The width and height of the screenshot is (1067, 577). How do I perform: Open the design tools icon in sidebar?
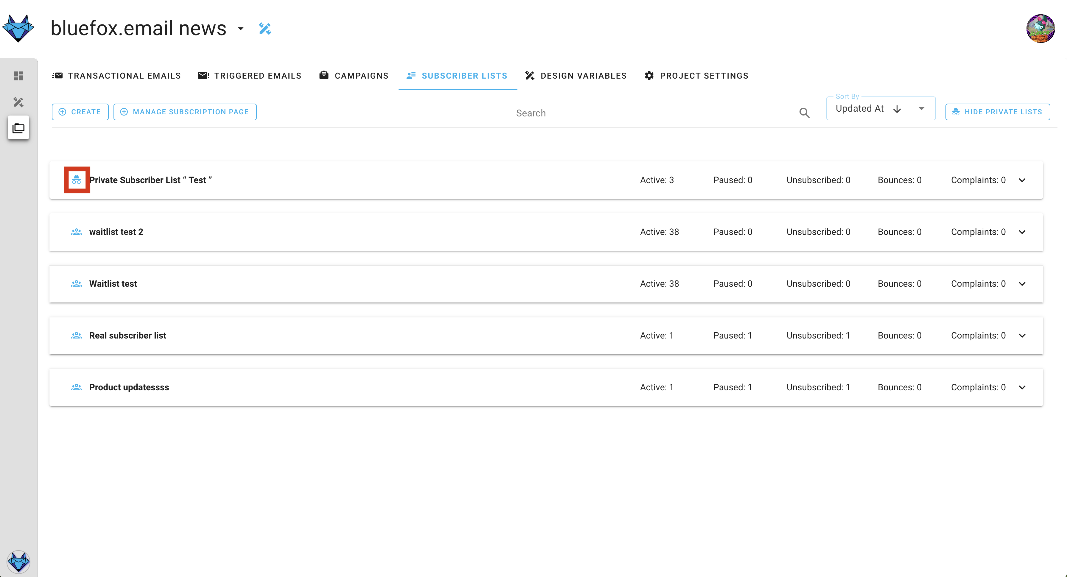tap(18, 102)
